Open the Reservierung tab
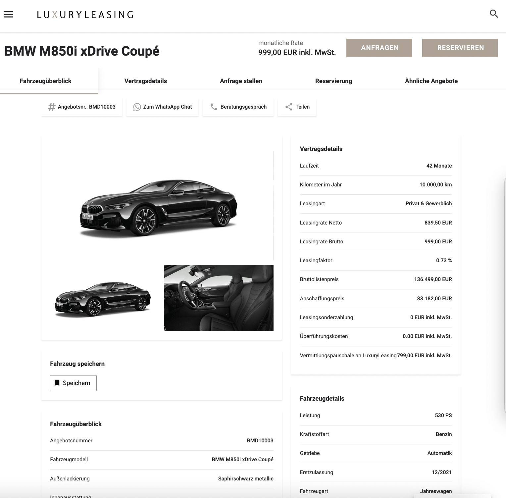Image resolution: width=506 pixels, height=498 pixels. point(333,81)
